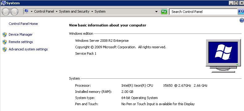Screen dimensions: 244x111
Task: Click the 'Processor:' label
Action: 83,85
